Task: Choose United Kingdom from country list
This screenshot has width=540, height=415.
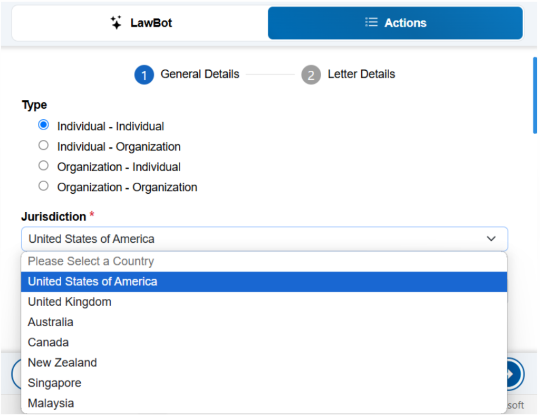Action: click(264, 301)
